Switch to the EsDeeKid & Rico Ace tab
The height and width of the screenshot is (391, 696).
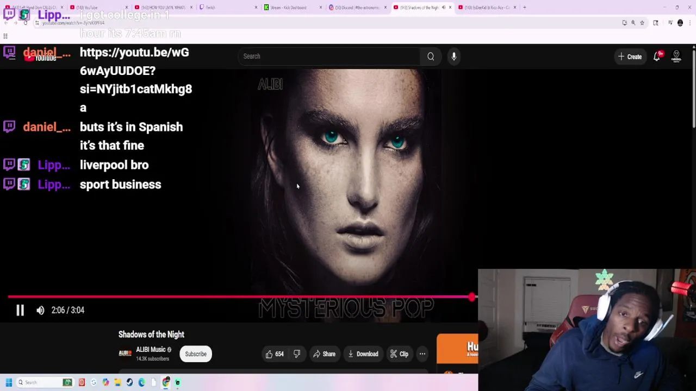[x=487, y=8]
